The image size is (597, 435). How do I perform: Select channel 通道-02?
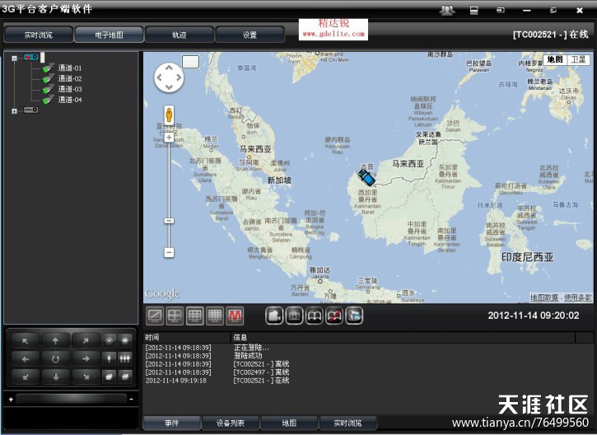(70, 78)
